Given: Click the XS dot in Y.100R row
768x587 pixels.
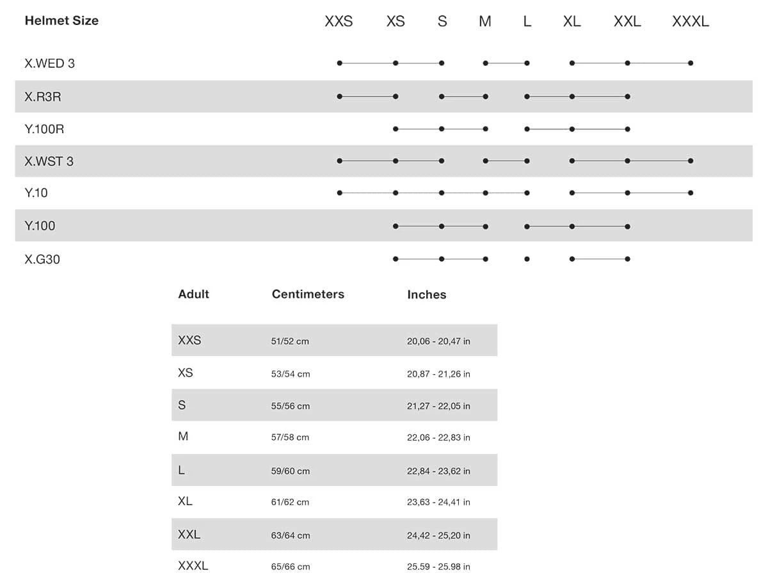Looking at the screenshot, I should [x=396, y=129].
